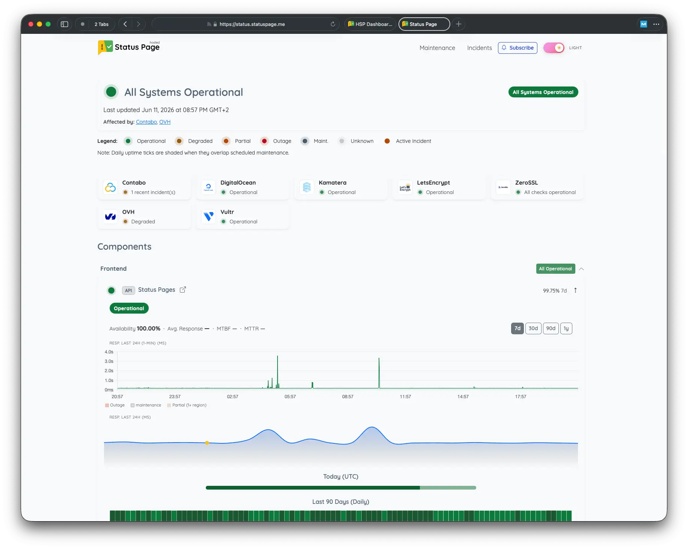Select the 1y range tab

pos(566,328)
